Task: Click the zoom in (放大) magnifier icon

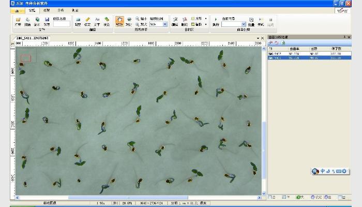Action: point(138,24)
